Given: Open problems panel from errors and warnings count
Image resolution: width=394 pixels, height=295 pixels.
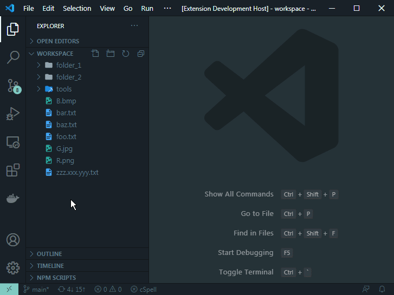Looking at the screenshot, I should (108, 289).
